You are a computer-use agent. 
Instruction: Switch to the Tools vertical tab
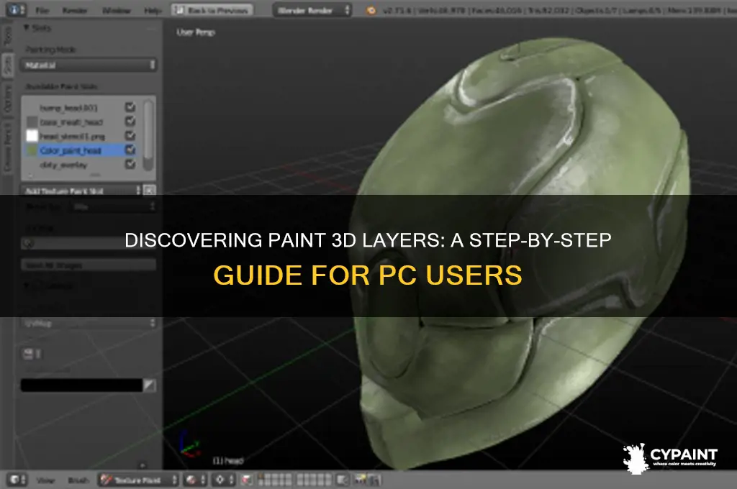coord(7,36)
